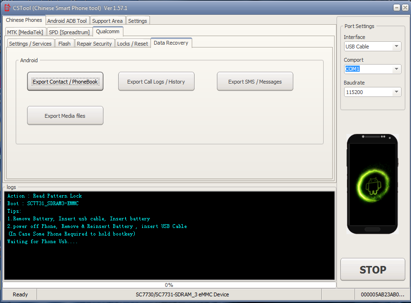Click Export Media files button

pos(65,116)
